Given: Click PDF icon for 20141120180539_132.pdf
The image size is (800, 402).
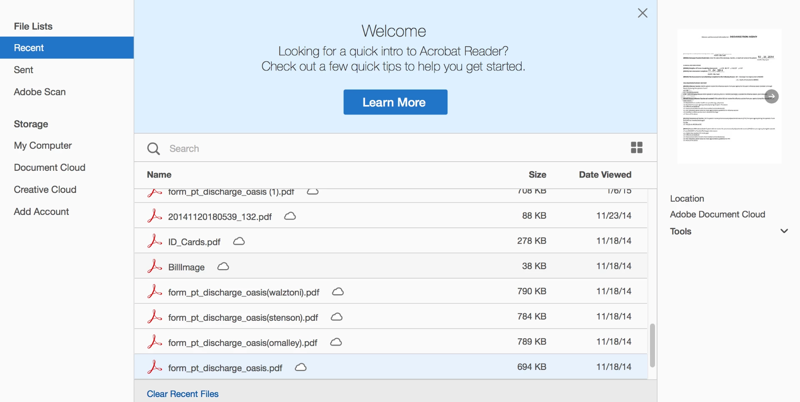Looking at the screenshot, I should pos(155,216).
